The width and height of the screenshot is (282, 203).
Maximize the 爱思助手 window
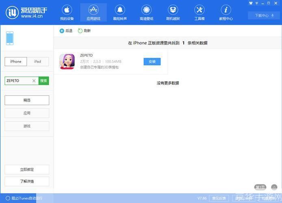(269, 3)
